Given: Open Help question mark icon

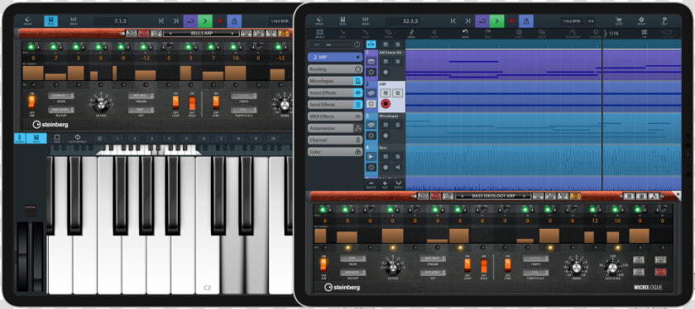Looking at the screenshot, I should click(664, 21).
